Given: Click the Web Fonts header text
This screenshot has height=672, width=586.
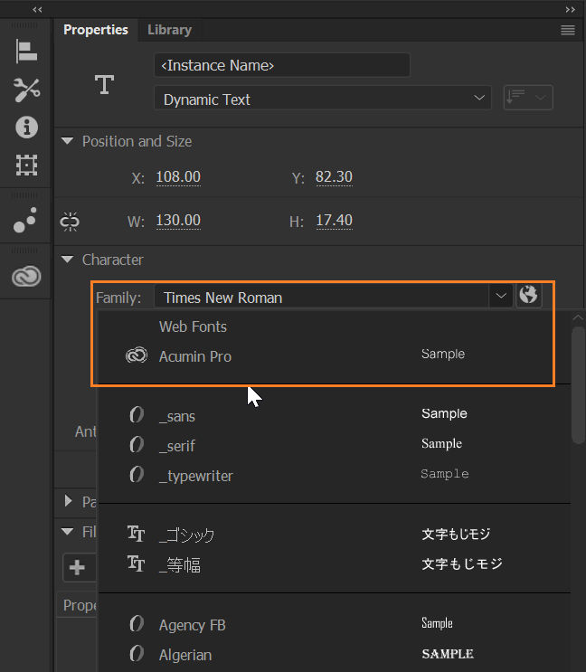Looking at the screenshot, I should pos(193,327).
